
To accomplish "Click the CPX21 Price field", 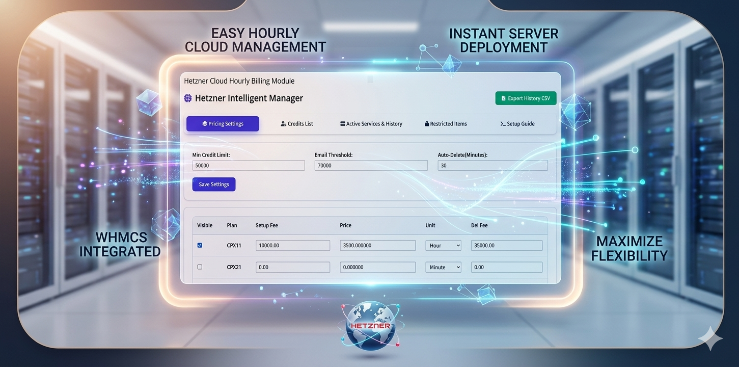I will point(377,267).
